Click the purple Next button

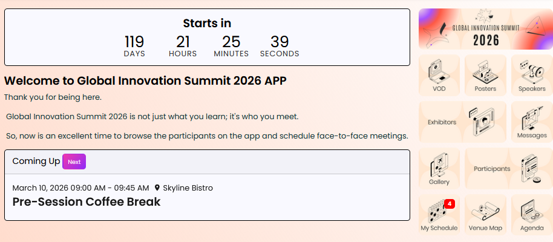tap(74, 162)
